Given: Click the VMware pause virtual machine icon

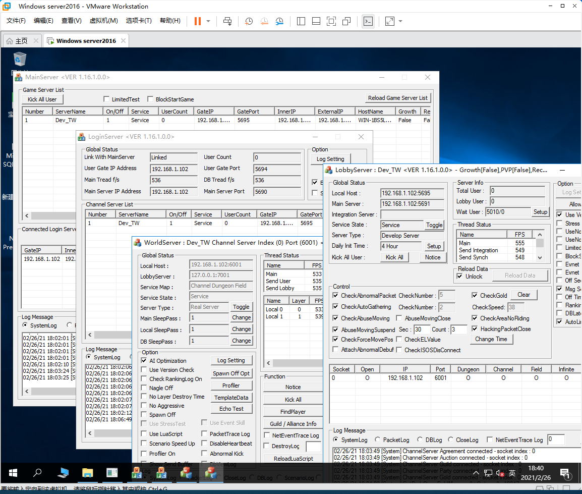Looking at the screenshot, I should pos(197,21).
